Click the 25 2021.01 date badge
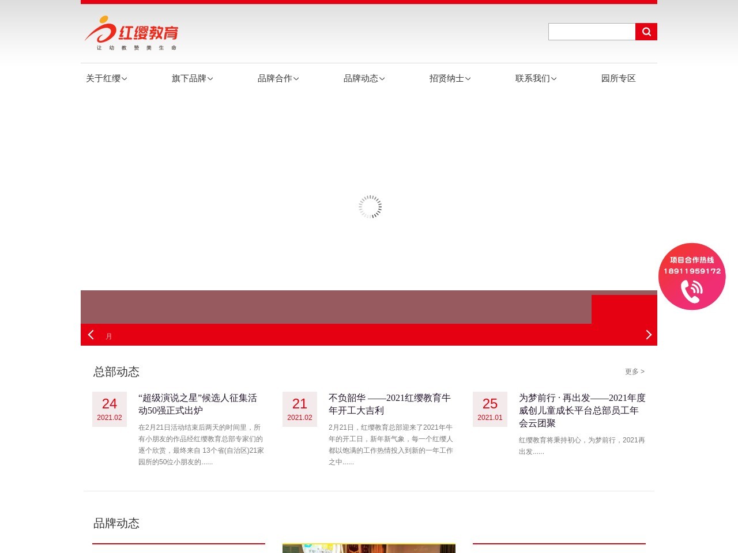The height and width of the screenshot is (553, 738). click(490, 409)
